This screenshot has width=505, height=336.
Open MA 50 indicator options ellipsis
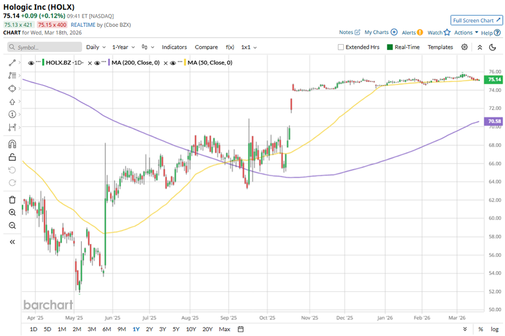pos(180,62)
